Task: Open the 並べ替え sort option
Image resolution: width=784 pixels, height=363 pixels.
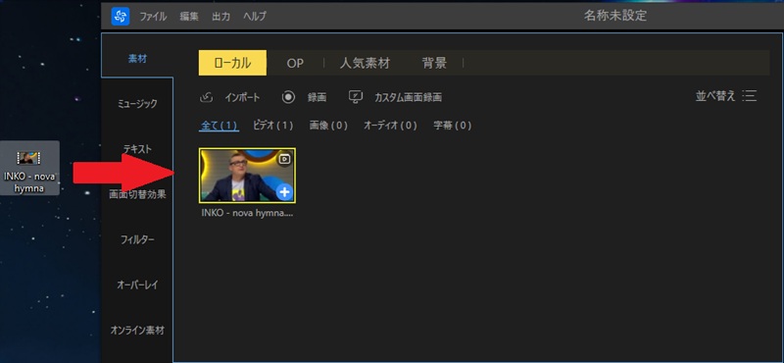Action: (715, 96)
